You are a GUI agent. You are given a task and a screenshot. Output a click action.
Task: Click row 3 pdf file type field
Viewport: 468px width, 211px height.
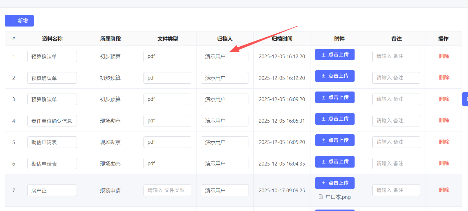167,99
